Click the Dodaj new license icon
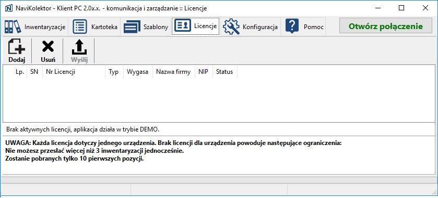 17,46
